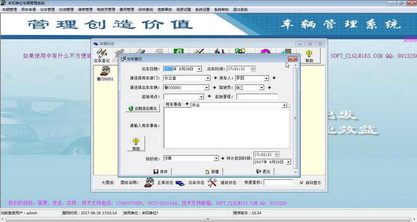The width and height of the screenshot is (417, 222).
Task: Open the 预计返回时间 date dropdown
Action: point(288,162)
